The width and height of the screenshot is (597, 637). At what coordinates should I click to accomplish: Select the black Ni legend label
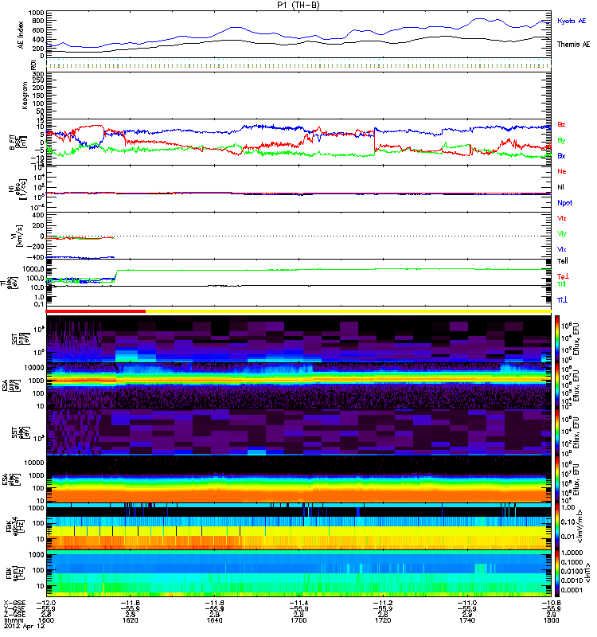[561, 187]
